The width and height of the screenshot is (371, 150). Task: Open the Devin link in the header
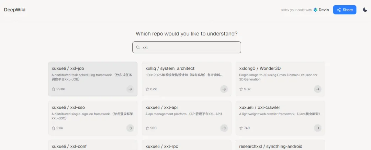pos(321,10)
